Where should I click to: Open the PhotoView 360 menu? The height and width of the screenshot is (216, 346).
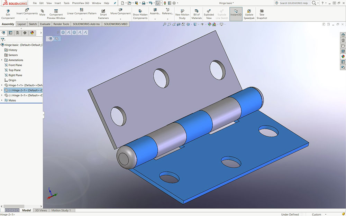click(x=80, y=3)
